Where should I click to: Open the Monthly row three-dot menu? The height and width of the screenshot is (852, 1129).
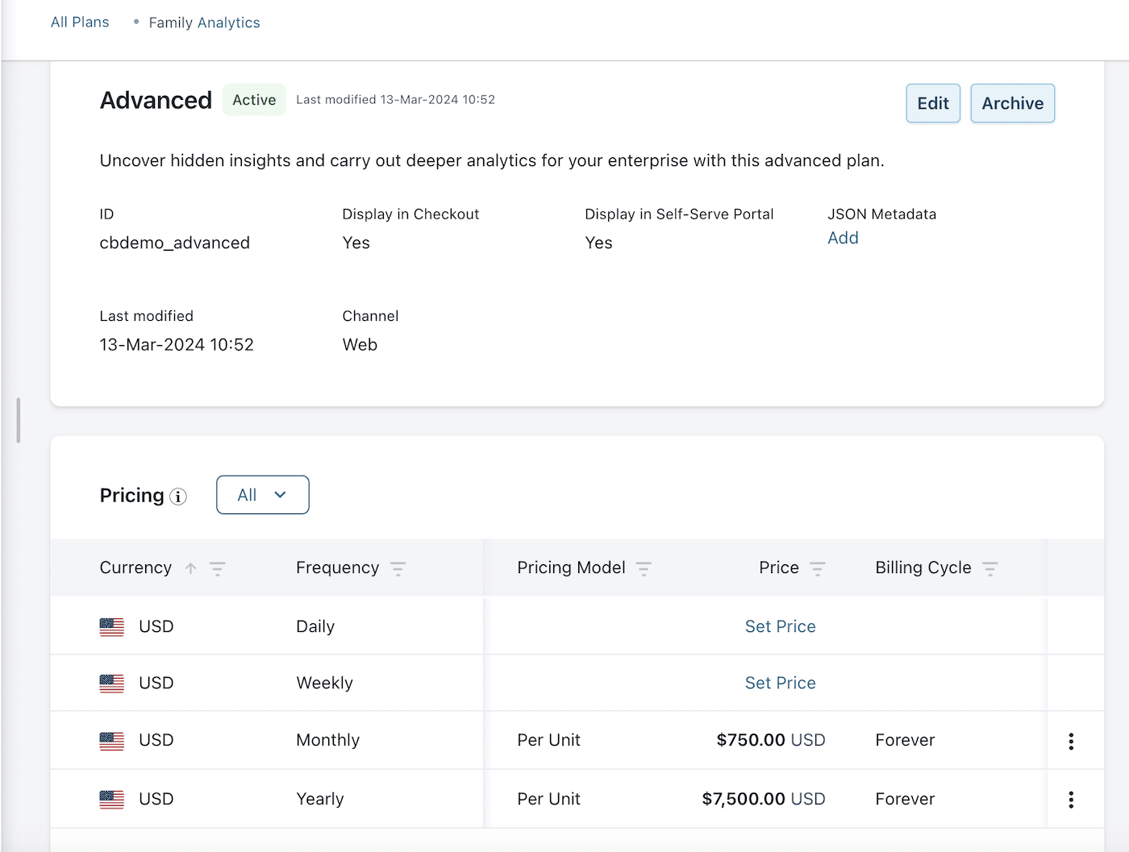coord(1071,741)
